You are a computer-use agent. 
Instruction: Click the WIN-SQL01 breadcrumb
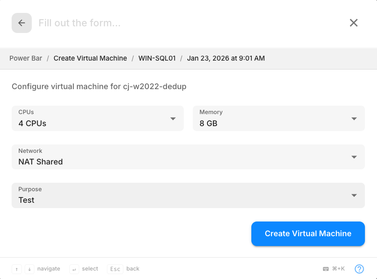pos(157,58)
